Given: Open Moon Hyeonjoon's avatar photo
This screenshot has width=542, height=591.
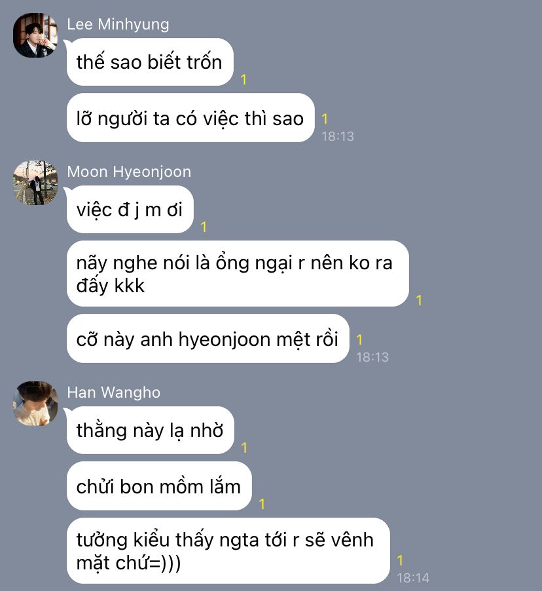Looking at the screenshot, I should 35,183.
